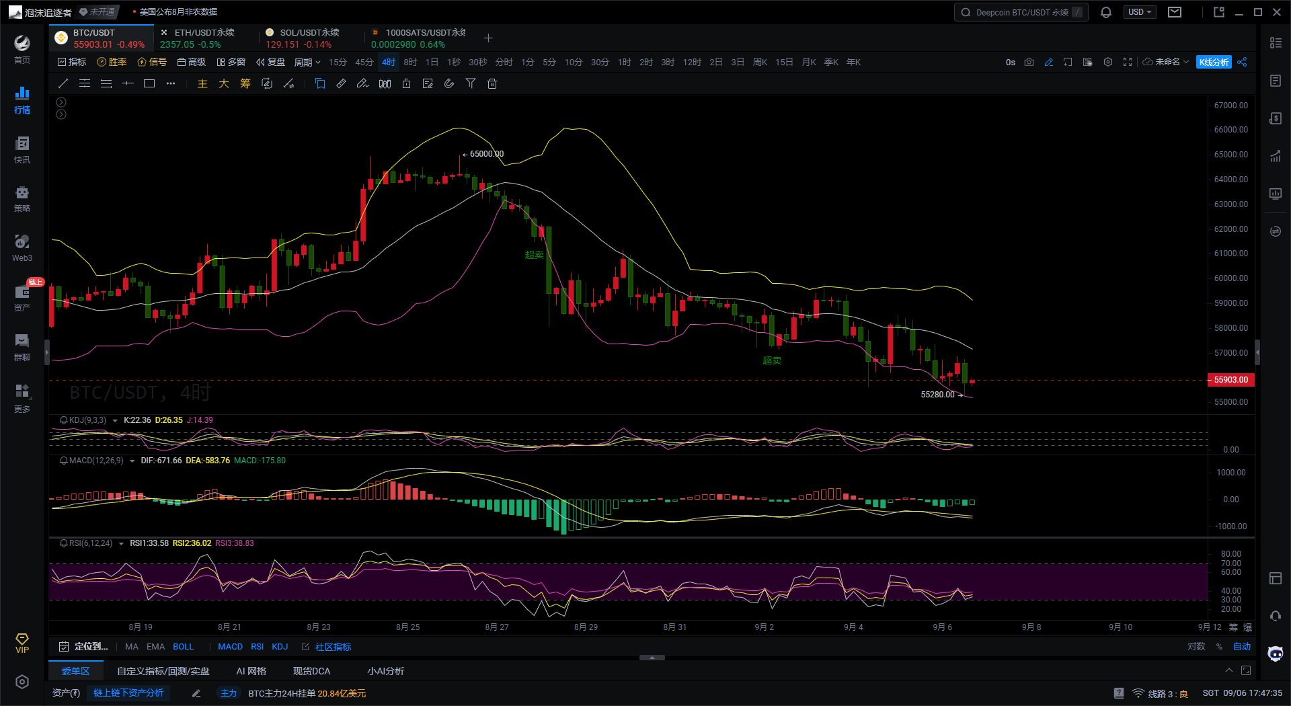Open the Web3 sidebar icon

pyautogui.click(x=22, y=248)
